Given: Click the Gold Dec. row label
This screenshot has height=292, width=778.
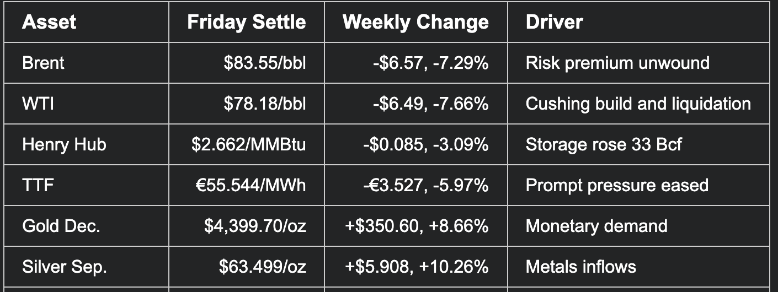Looking at the screenshot, I should point(61,226).
